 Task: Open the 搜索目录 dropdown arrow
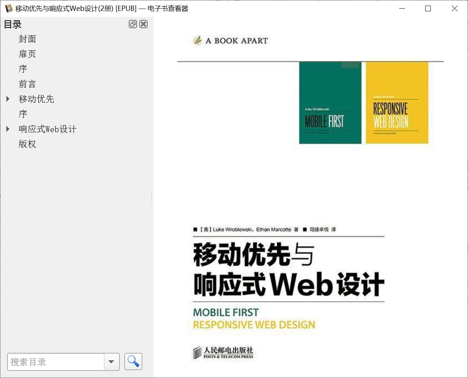111,362
